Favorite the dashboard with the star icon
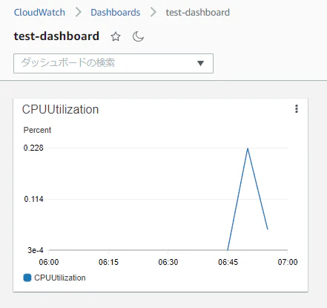The image size is (327, 308). coord(116,36)
